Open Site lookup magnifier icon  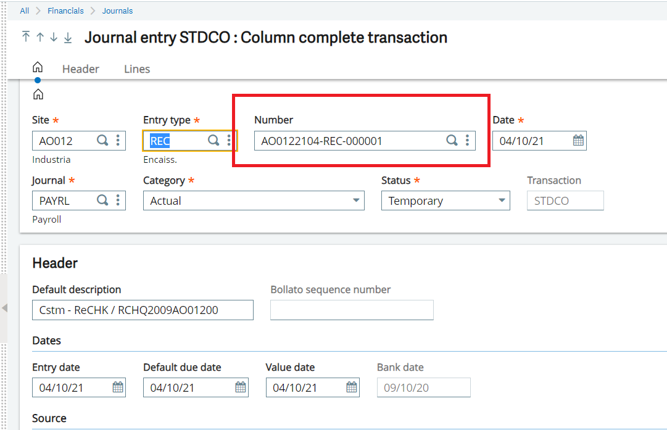point(102,141)
